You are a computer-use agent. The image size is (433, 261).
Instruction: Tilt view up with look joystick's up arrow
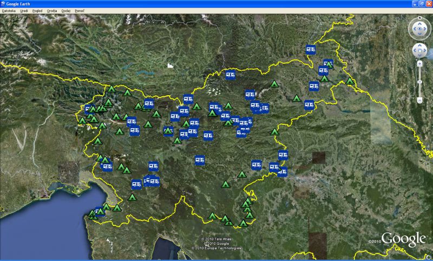(x=420, y=24)
